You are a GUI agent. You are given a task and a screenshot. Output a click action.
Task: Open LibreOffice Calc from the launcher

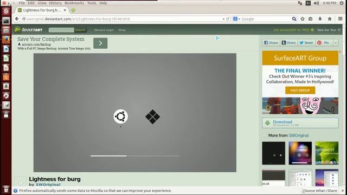6,58
